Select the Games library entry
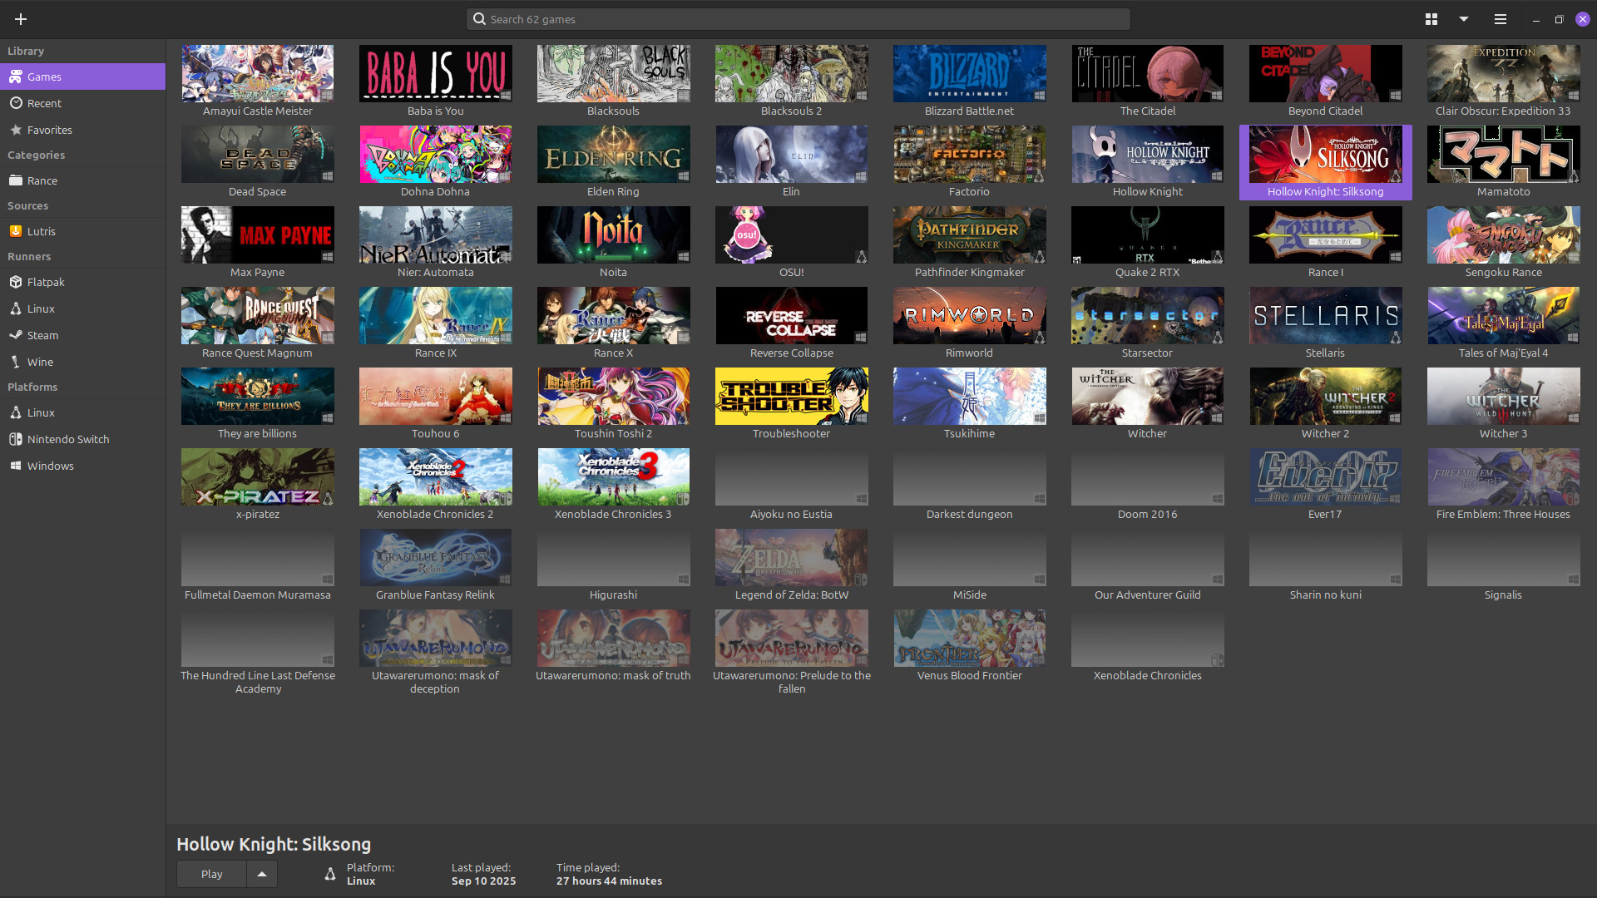 pos(44,76)
